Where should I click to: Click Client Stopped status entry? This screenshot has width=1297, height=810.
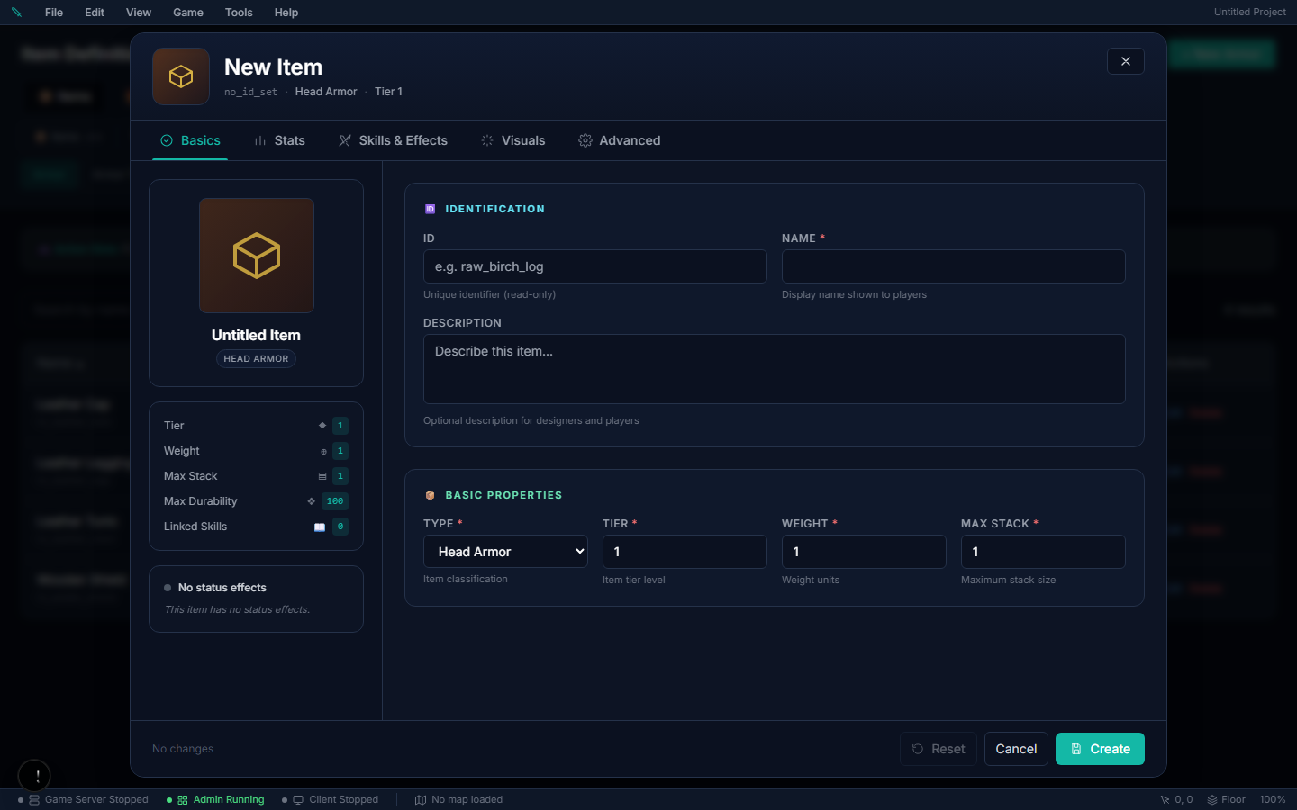pos(330,799)
